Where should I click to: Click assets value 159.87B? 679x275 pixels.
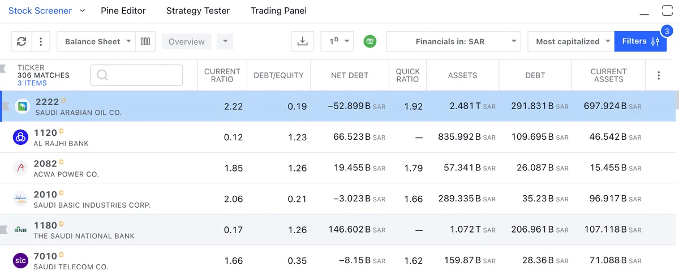click(471, 261)
